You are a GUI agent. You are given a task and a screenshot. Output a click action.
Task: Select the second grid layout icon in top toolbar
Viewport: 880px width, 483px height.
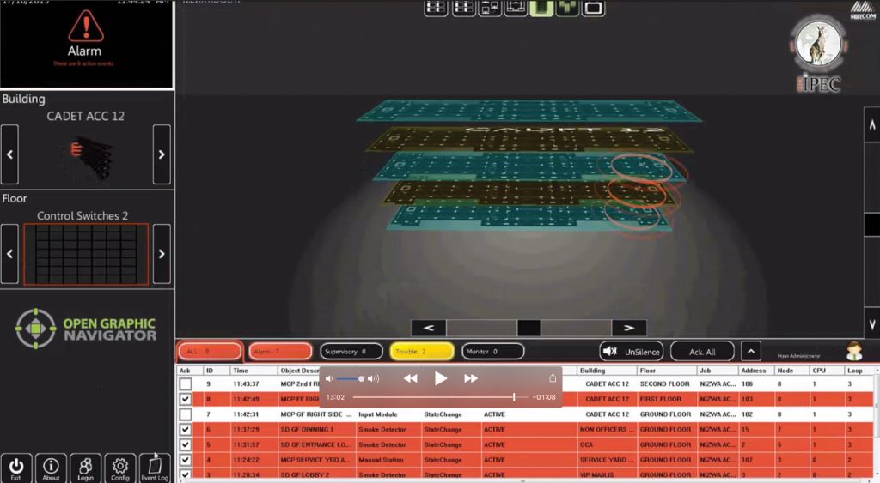pos(463,8)
